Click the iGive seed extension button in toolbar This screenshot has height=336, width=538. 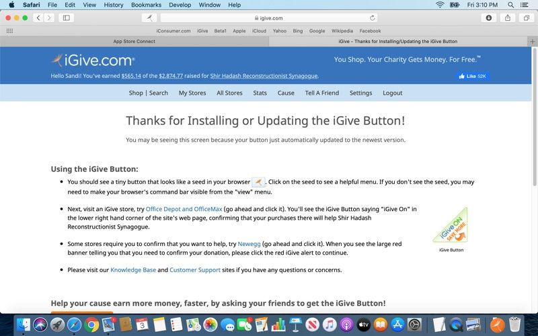point(149,18)
